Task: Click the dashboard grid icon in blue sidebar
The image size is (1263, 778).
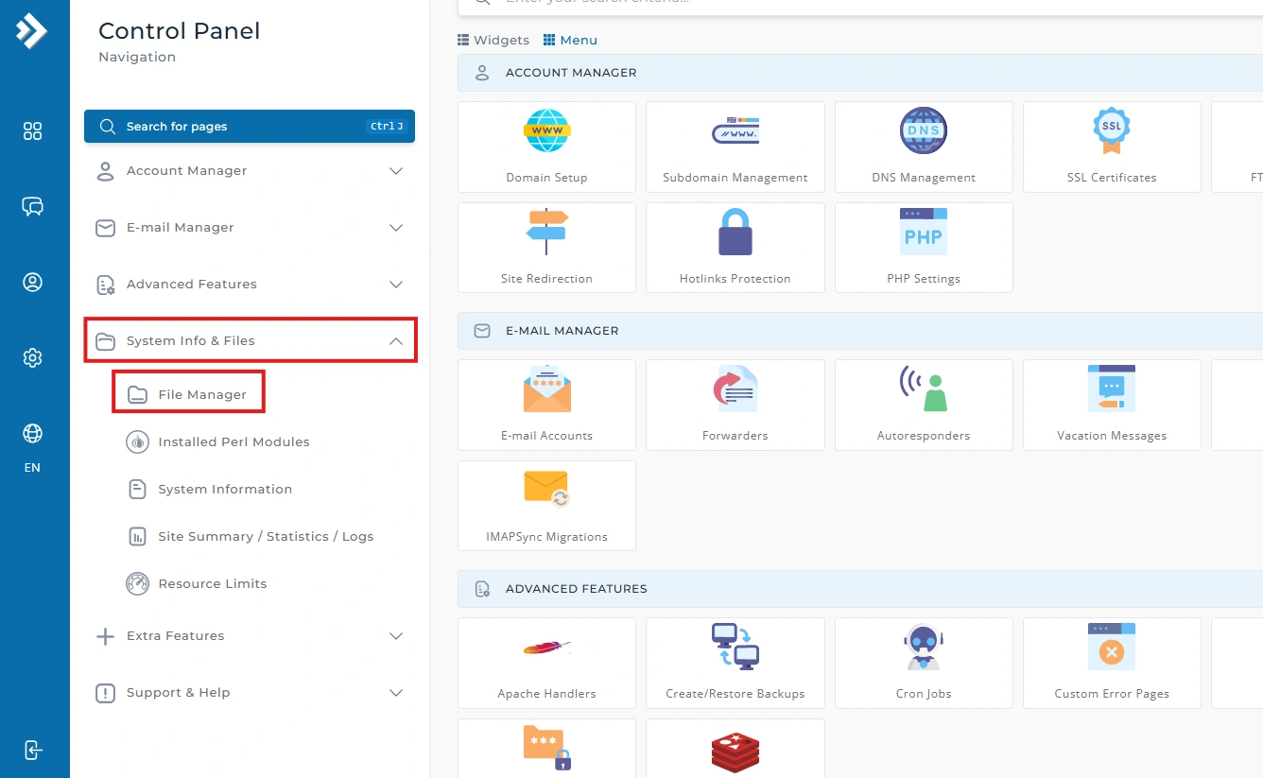Action: [x=33, y=130]
